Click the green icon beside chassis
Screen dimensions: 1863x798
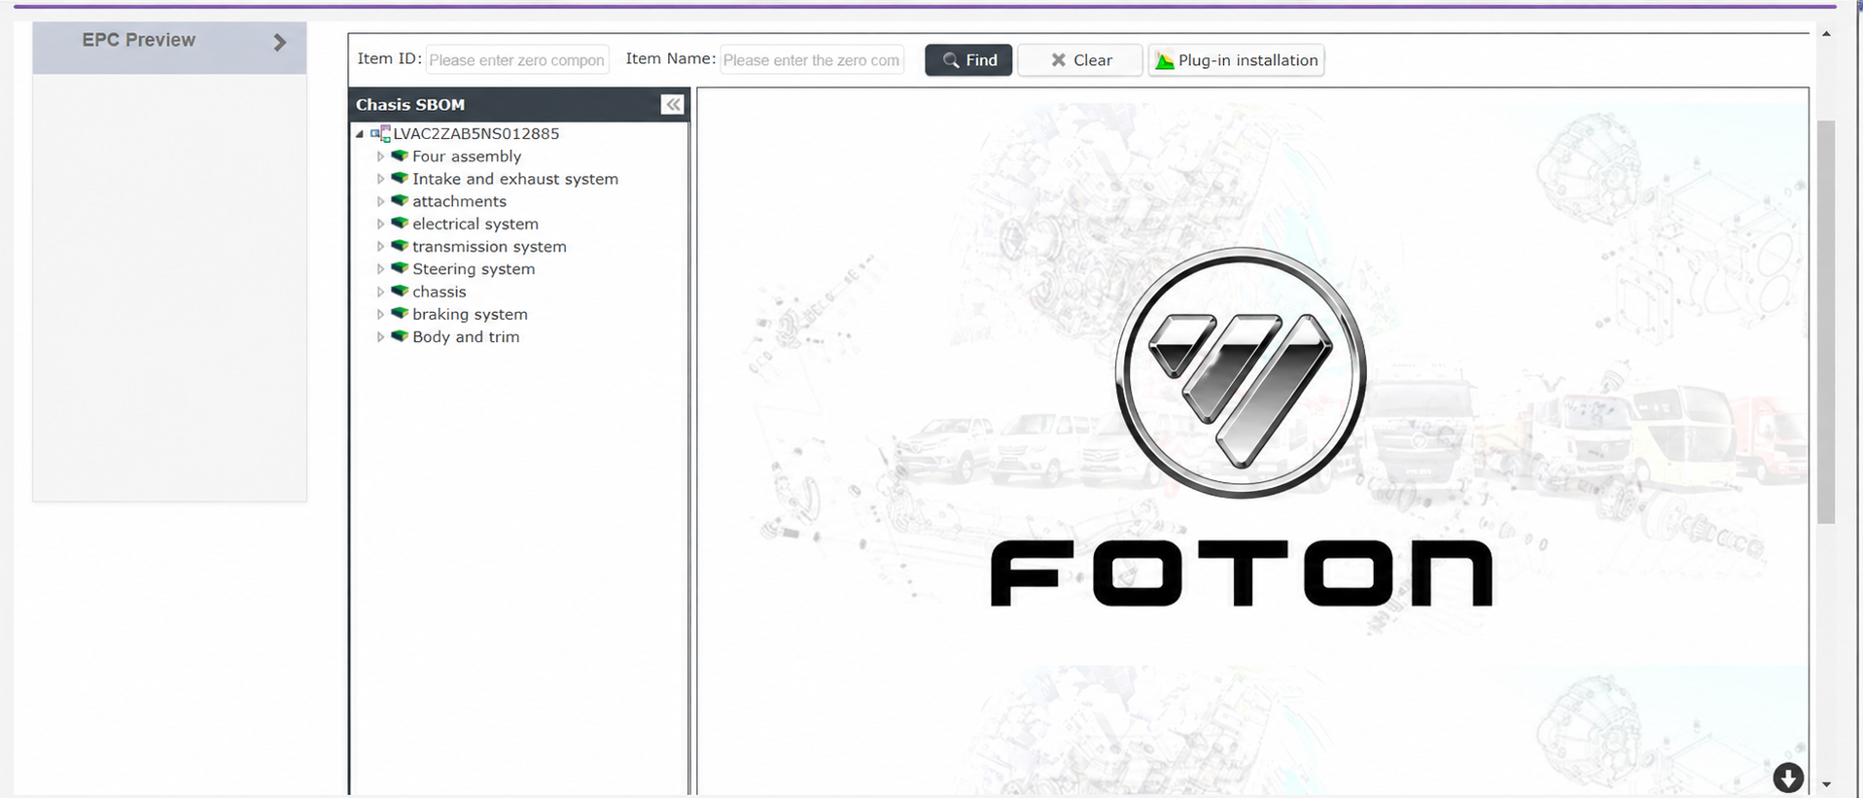399,291
